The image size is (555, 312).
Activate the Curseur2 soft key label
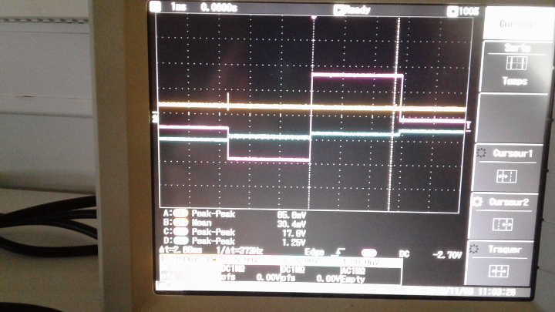tap(509, 202)
